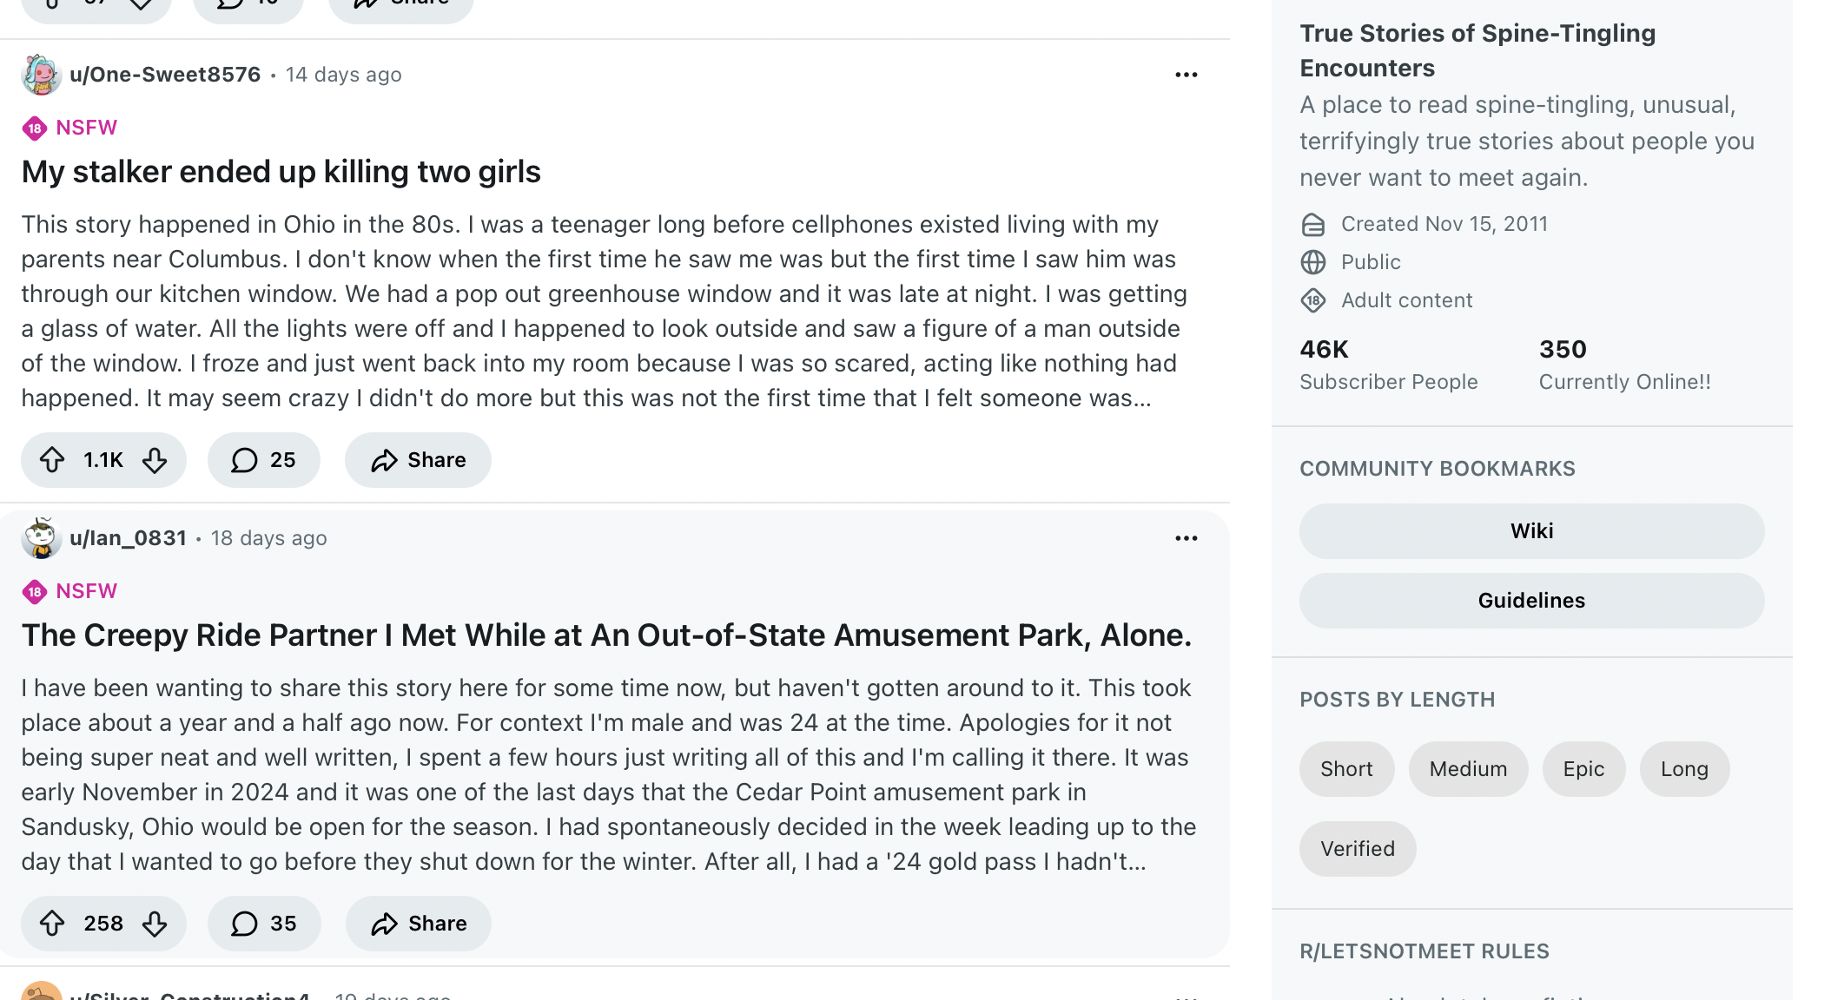Share the stalker story post
The height and width of the screenshot is (1000, 1831).
click(x=418, y=460)
